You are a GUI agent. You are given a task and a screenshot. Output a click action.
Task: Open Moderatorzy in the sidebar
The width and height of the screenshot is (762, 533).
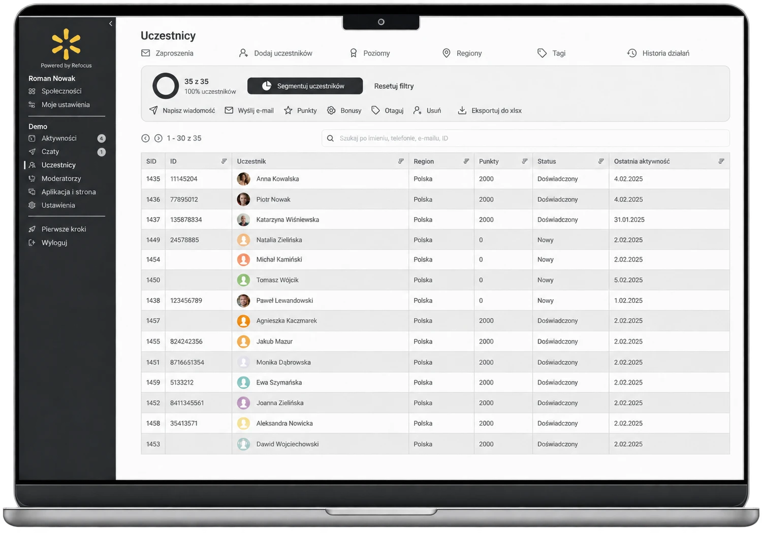click(61, 178)
